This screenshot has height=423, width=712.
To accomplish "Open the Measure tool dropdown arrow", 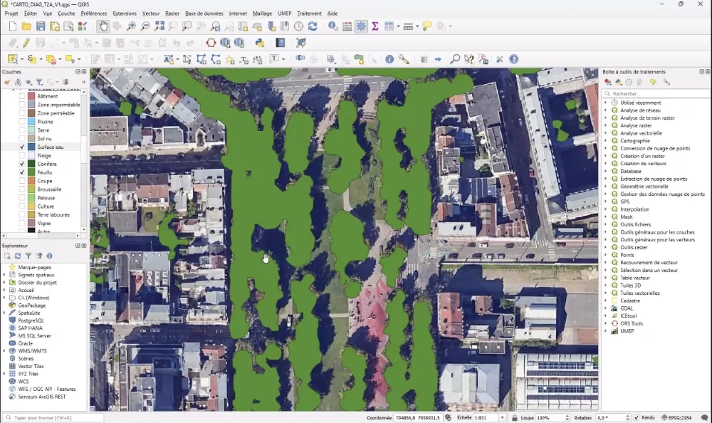I will (x=417, y=26).
